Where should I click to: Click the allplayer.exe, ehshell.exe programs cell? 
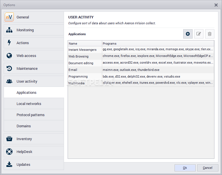157,83
